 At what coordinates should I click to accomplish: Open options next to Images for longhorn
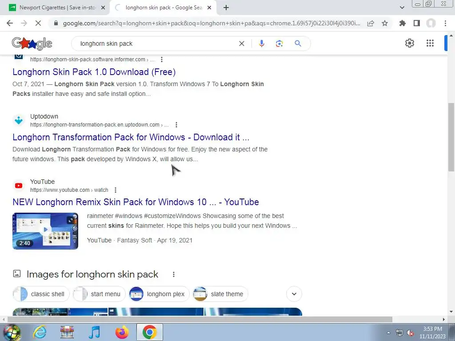click(174, 274)
